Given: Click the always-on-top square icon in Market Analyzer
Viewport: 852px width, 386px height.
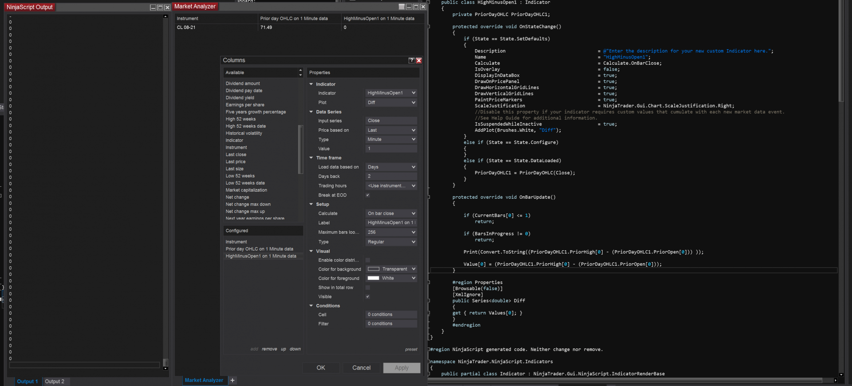Looking at the screenshot, I should click(x=402, y=7).
